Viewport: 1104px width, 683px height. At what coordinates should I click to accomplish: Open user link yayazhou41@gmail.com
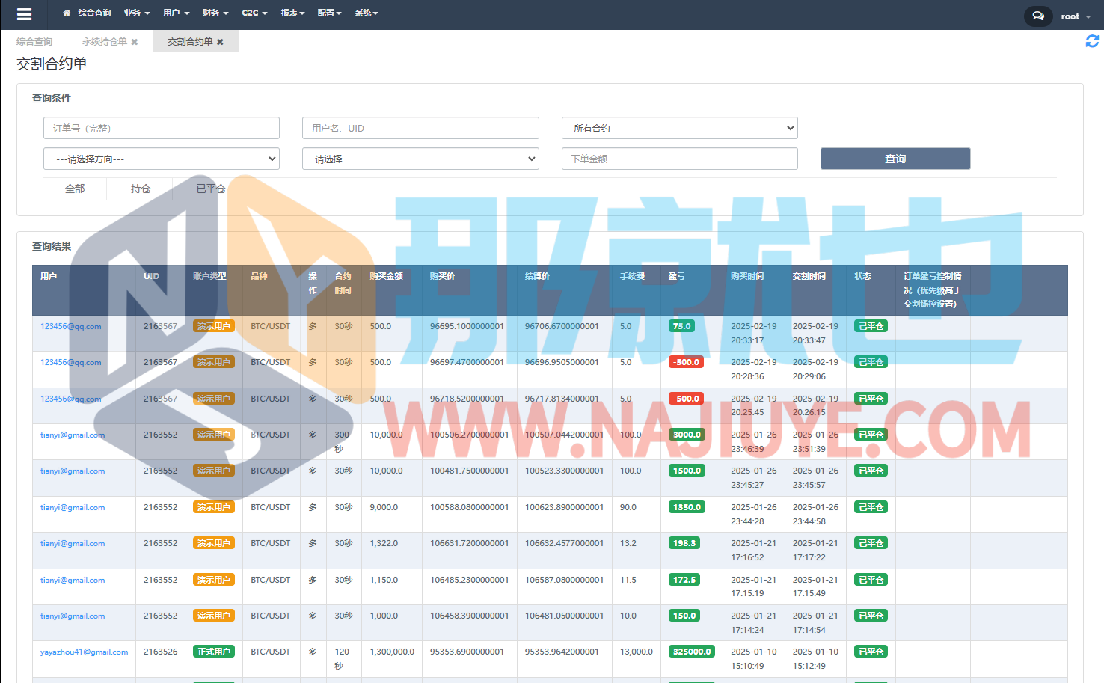(84, 652)
